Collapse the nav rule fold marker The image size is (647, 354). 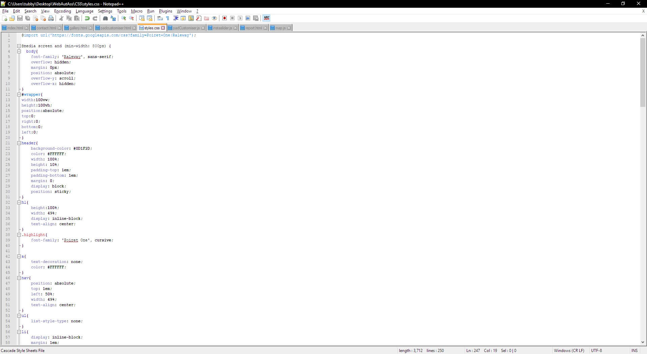tap(19, 278)
